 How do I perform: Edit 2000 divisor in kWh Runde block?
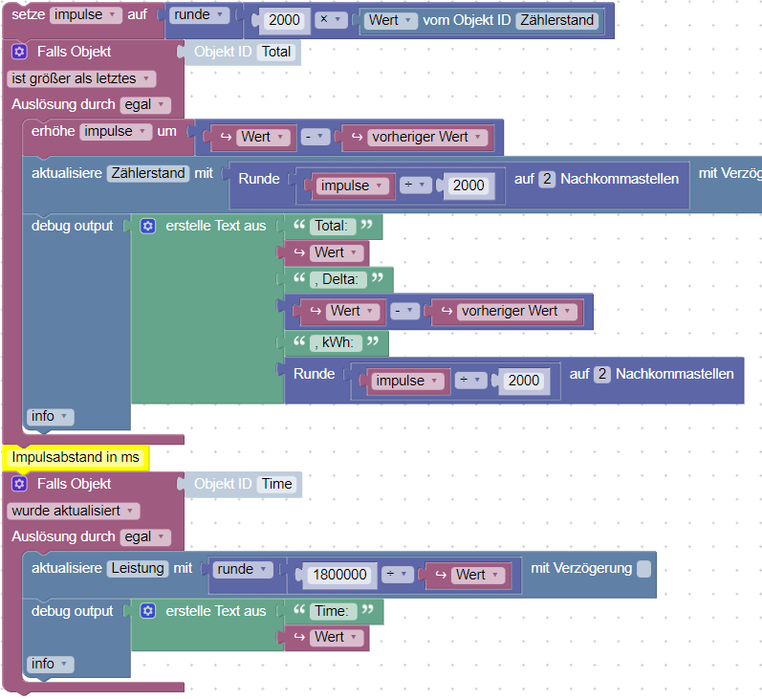pos(523,381)
